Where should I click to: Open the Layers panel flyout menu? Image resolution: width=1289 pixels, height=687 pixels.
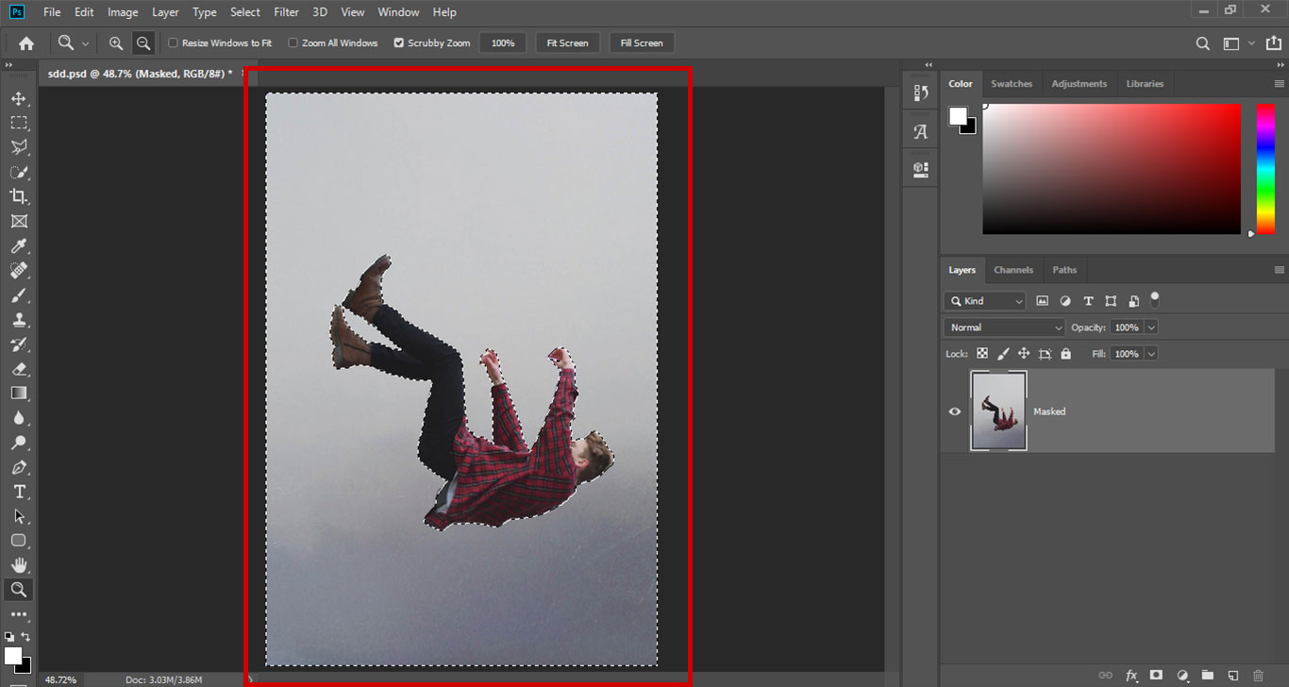coord(1280,270)
